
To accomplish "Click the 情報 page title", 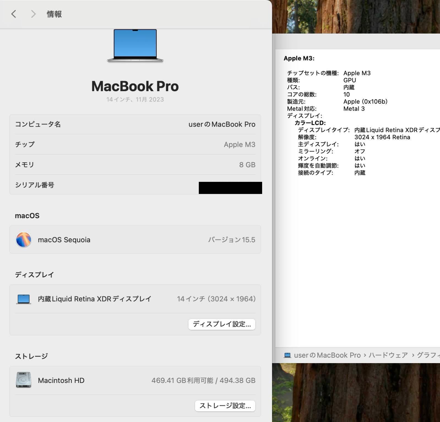I will click(54, 14).
